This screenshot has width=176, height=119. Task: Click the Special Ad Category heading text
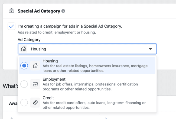(38, 11)
